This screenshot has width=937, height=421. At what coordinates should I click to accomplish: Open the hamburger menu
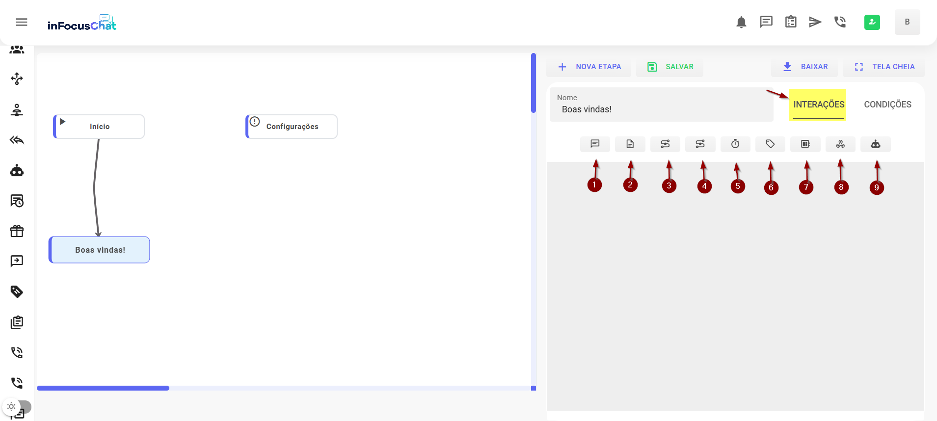[x=22, y=22]
